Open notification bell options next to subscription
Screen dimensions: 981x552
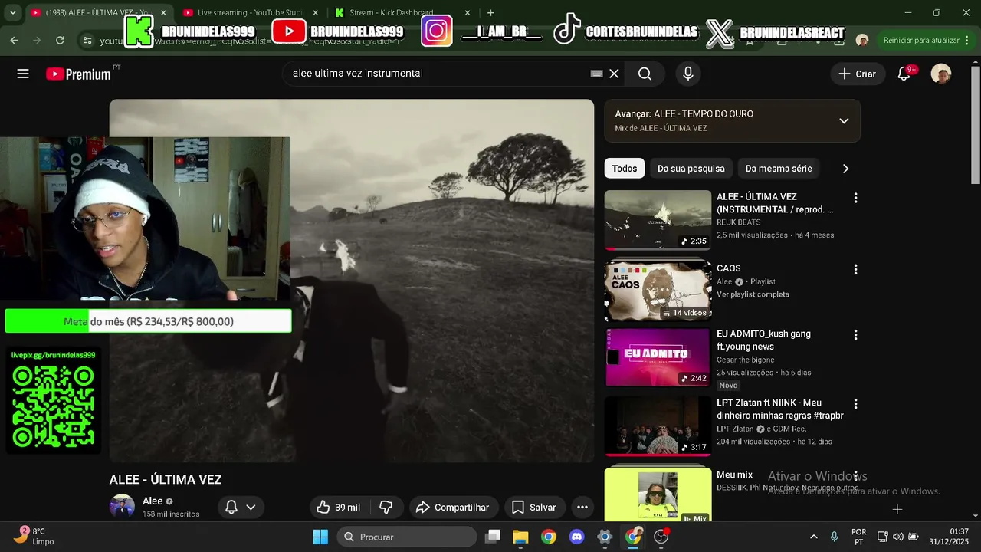[241, 507]
